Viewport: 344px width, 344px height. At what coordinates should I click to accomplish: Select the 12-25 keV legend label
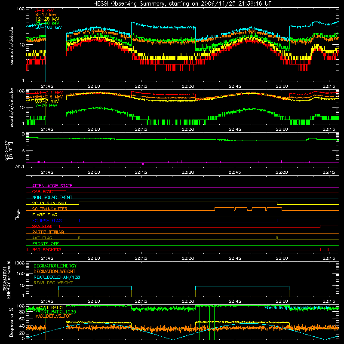pos(47,19)
